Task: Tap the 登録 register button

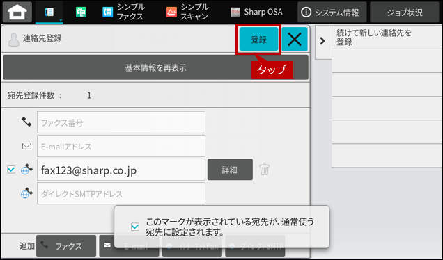Action: 259,39
